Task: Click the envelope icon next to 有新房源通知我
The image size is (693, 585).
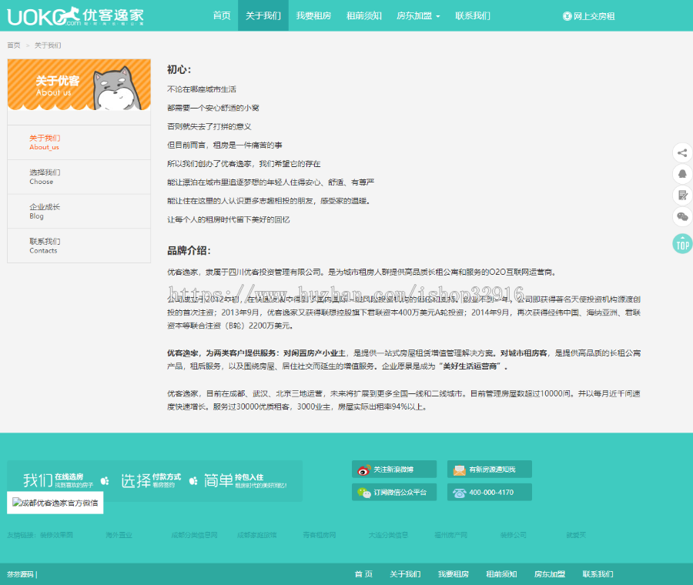Action: tap(459, 470)
